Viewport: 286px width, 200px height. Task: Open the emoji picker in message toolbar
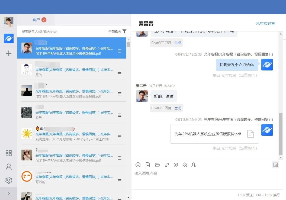point(138,165)
